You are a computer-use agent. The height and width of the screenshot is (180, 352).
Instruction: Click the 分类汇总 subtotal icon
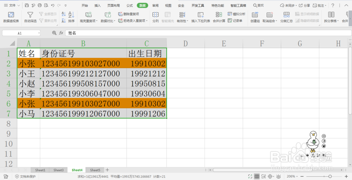tap(286, 15)
